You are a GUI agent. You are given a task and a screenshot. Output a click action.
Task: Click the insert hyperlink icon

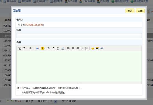(x=102, y=48)
